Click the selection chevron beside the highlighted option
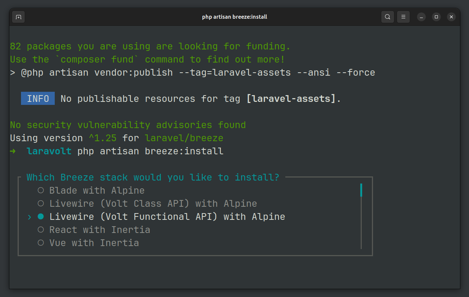This screenshot has width=469, height=297. click(30, 217)
